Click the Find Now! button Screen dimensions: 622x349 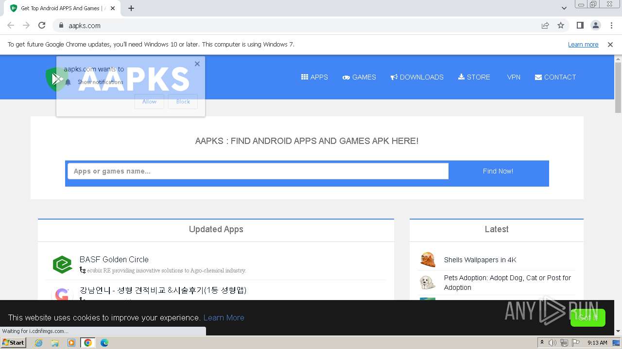[x=498, y=171]
